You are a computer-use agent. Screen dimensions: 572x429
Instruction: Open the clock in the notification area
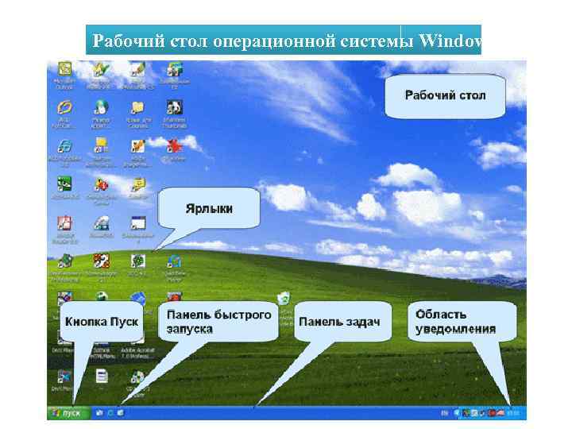pos(514,413)
